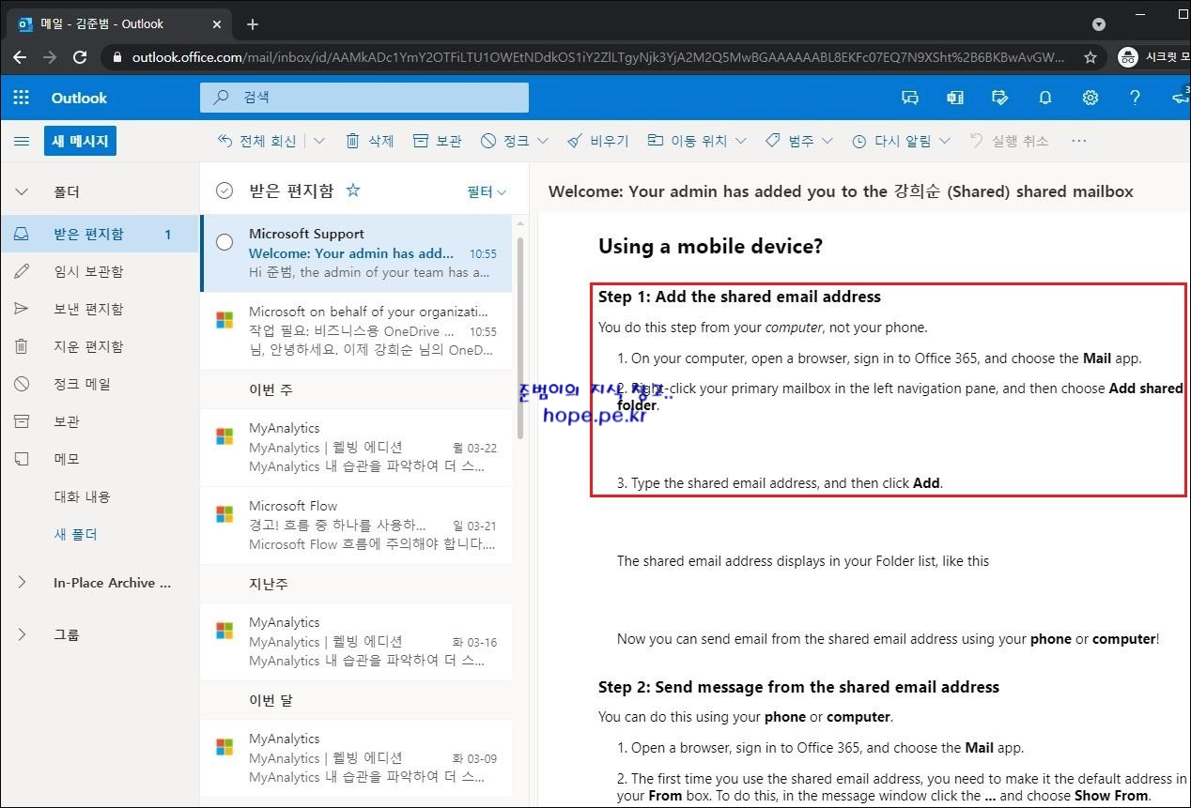Open the 받은 편지함 inbox folder
Screen dimensions: 1191x808
coord(100,234)
